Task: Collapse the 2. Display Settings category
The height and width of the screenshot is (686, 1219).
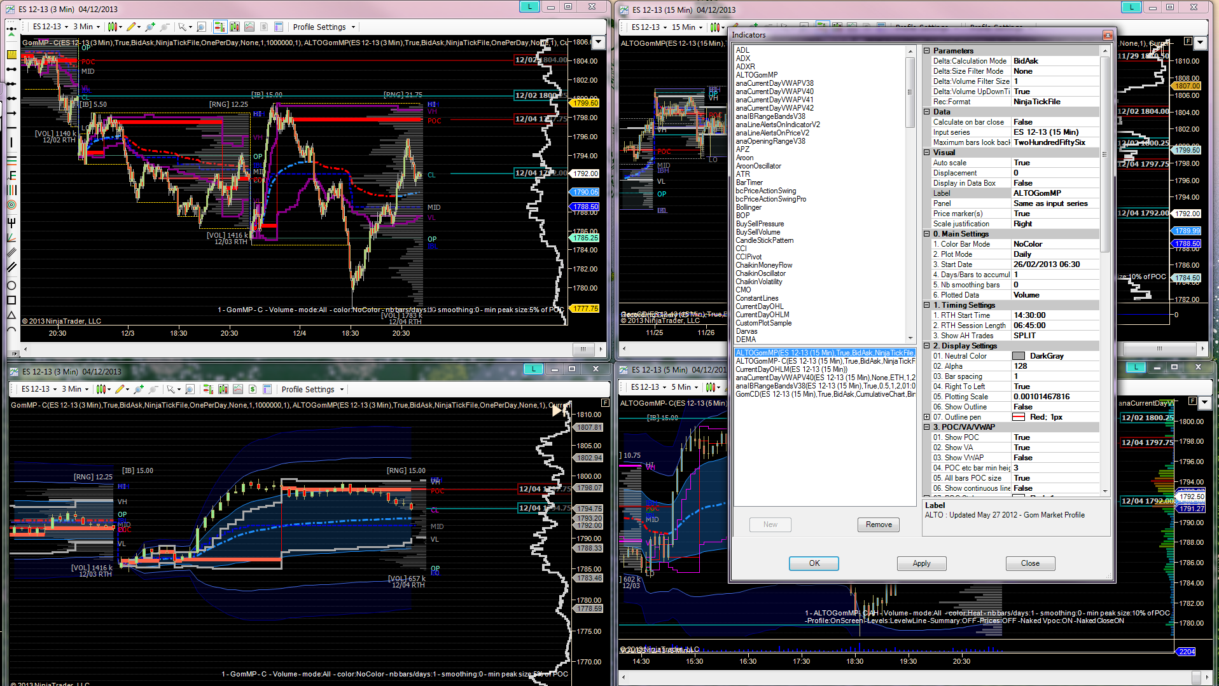Action: point(927,346)
